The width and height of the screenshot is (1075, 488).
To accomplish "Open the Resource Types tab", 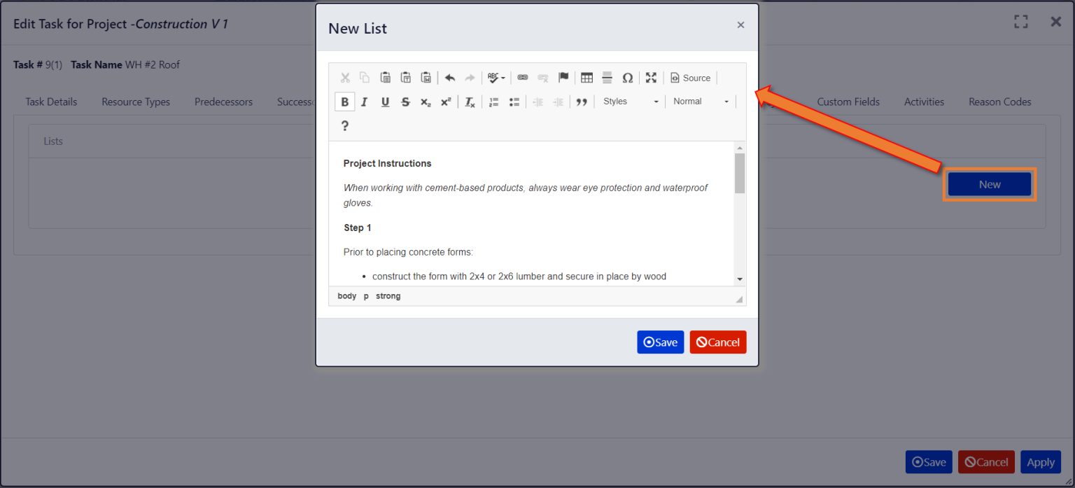I will coord(136,102).
